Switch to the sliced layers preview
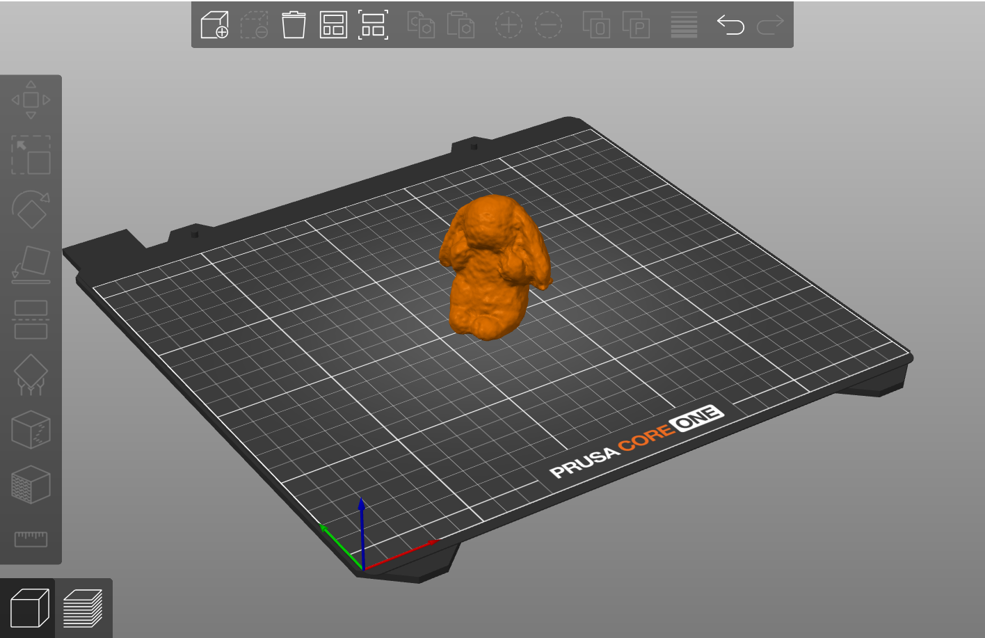Screen dimensions: 985x638 point(83,608)
